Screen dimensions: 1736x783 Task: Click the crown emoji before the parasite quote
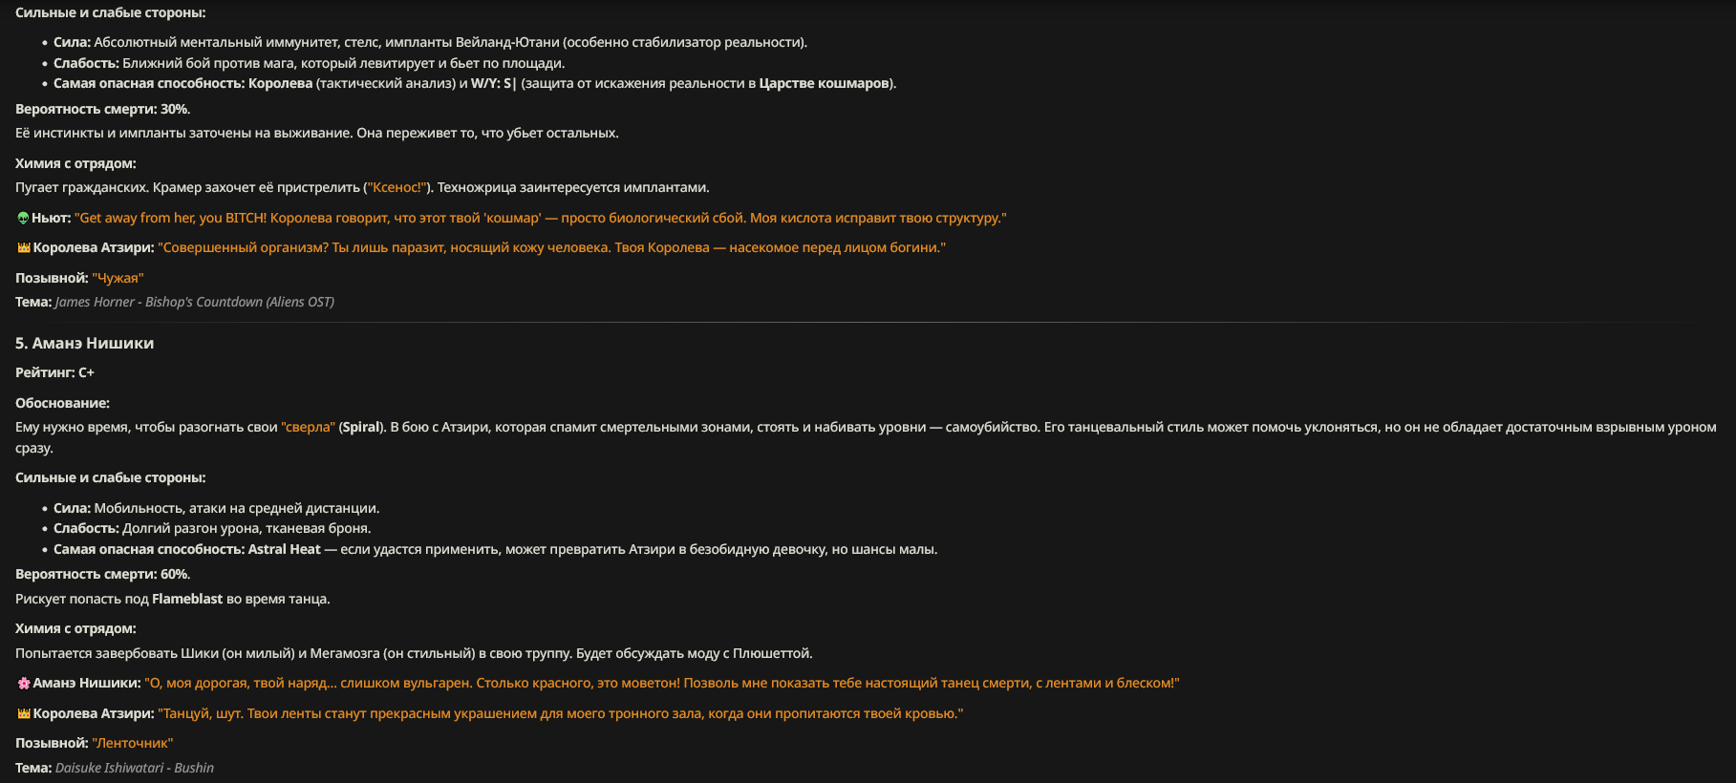(x=24, y=248)
